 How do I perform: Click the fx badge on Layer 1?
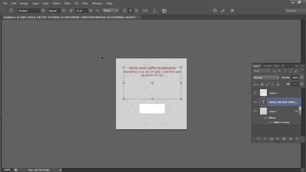click(x=296, y=111)
